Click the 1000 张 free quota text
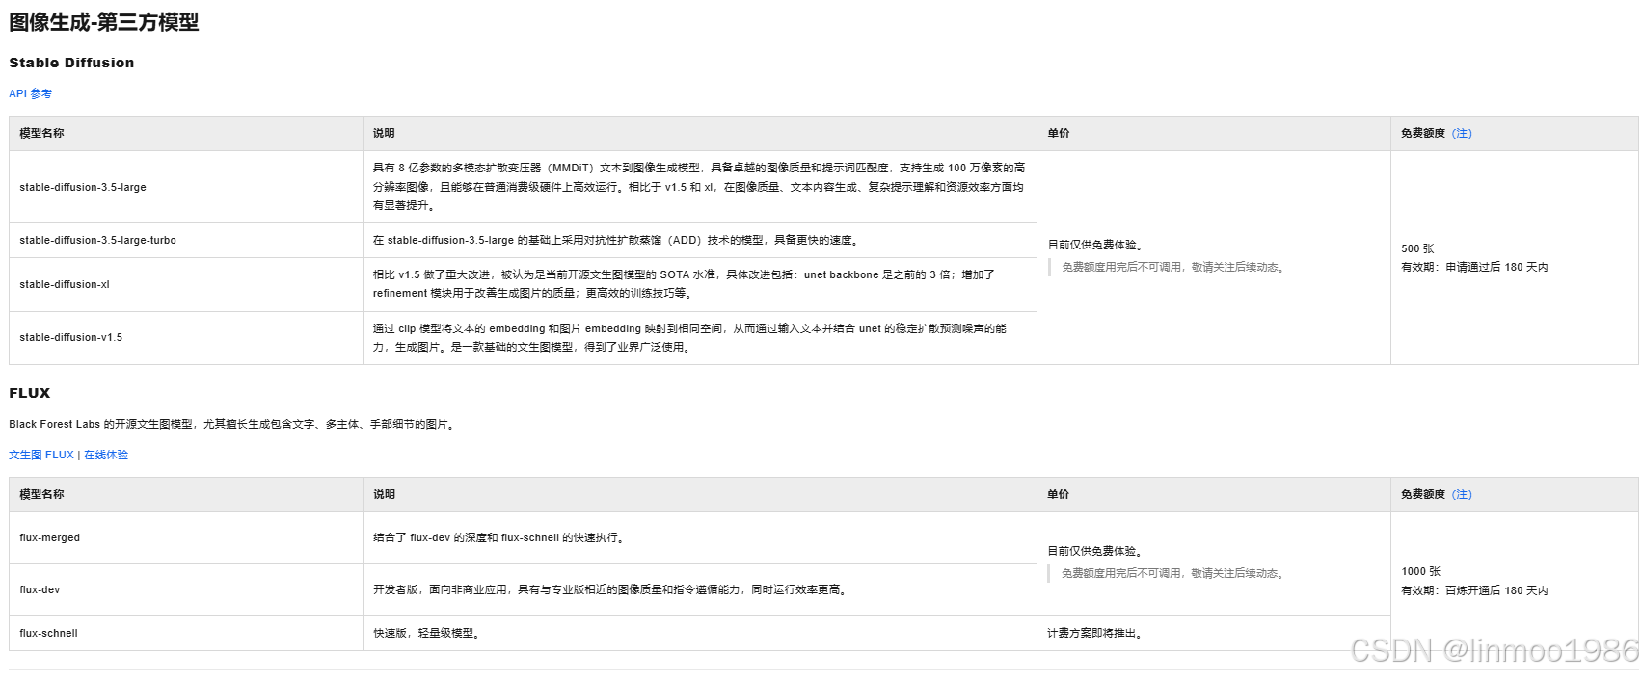The height and width of the screenshot is (679, 1643). 1421,571
